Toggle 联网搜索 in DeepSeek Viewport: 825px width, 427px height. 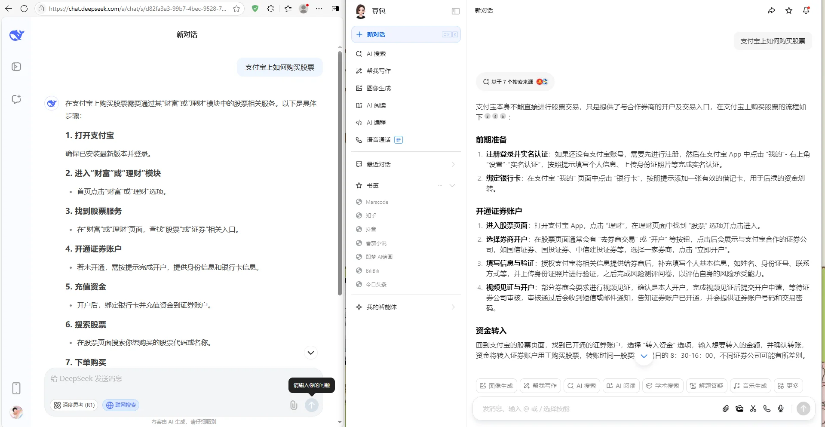pyautogui.click(x=120, y=405)
